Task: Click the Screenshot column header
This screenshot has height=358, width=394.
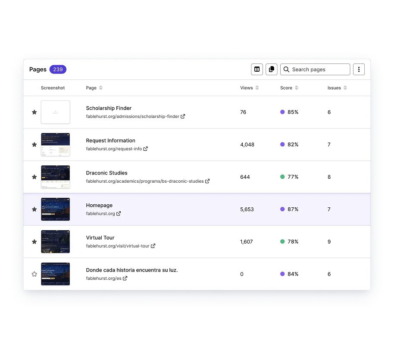Action: pos(53,88)
